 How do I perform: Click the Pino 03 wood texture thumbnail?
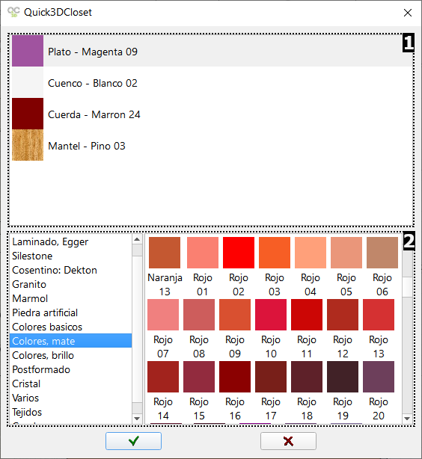point(28,145)
